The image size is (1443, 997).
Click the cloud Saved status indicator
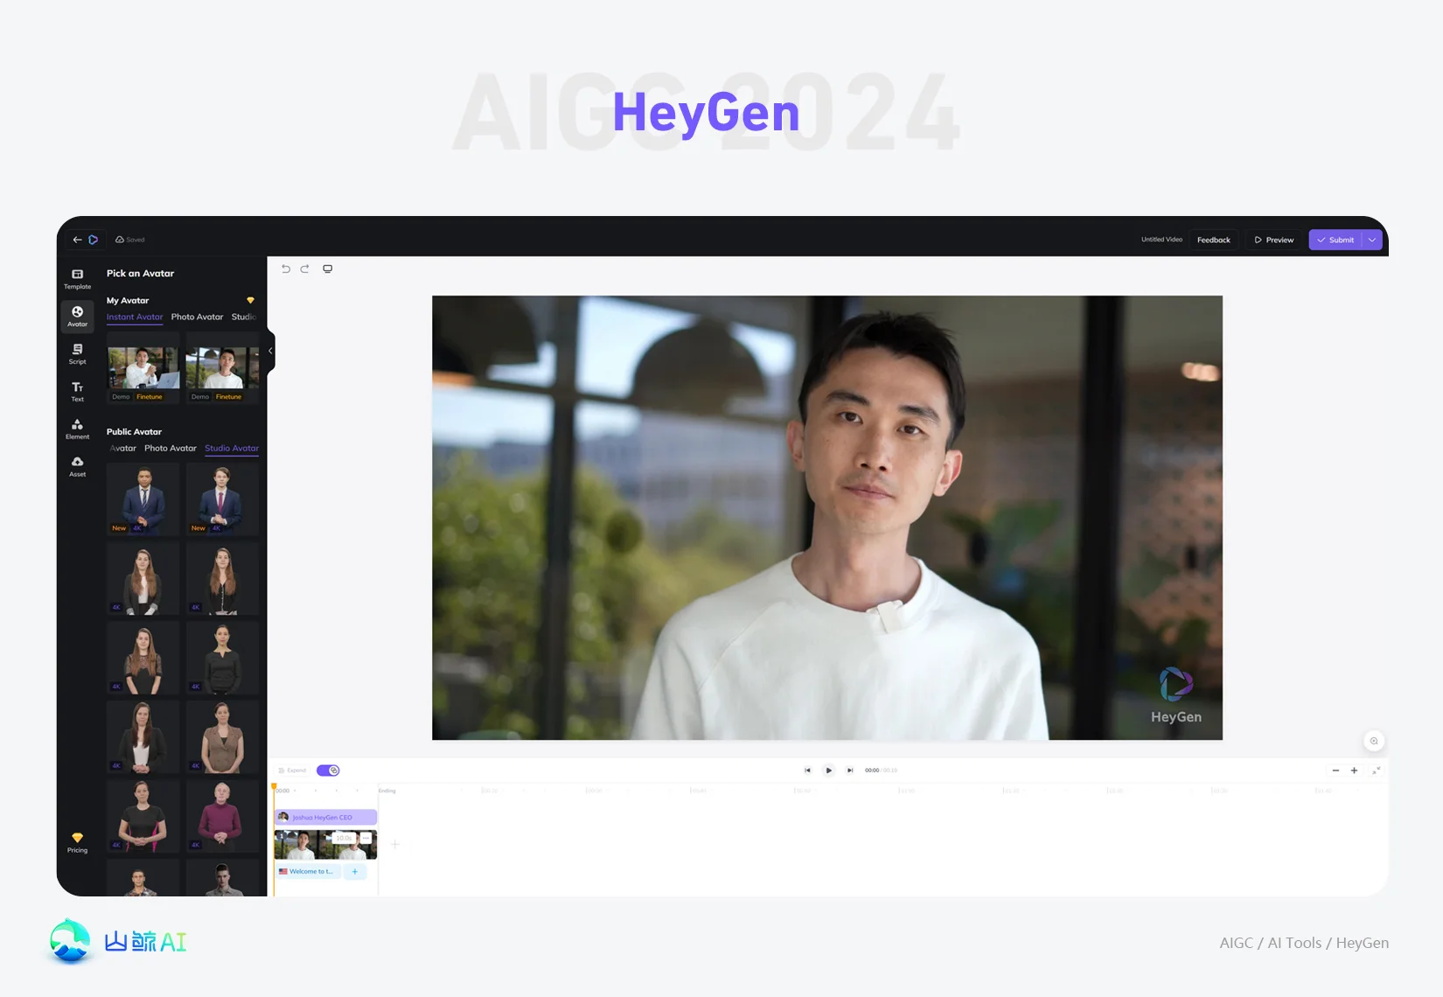[x=130, y=240]
